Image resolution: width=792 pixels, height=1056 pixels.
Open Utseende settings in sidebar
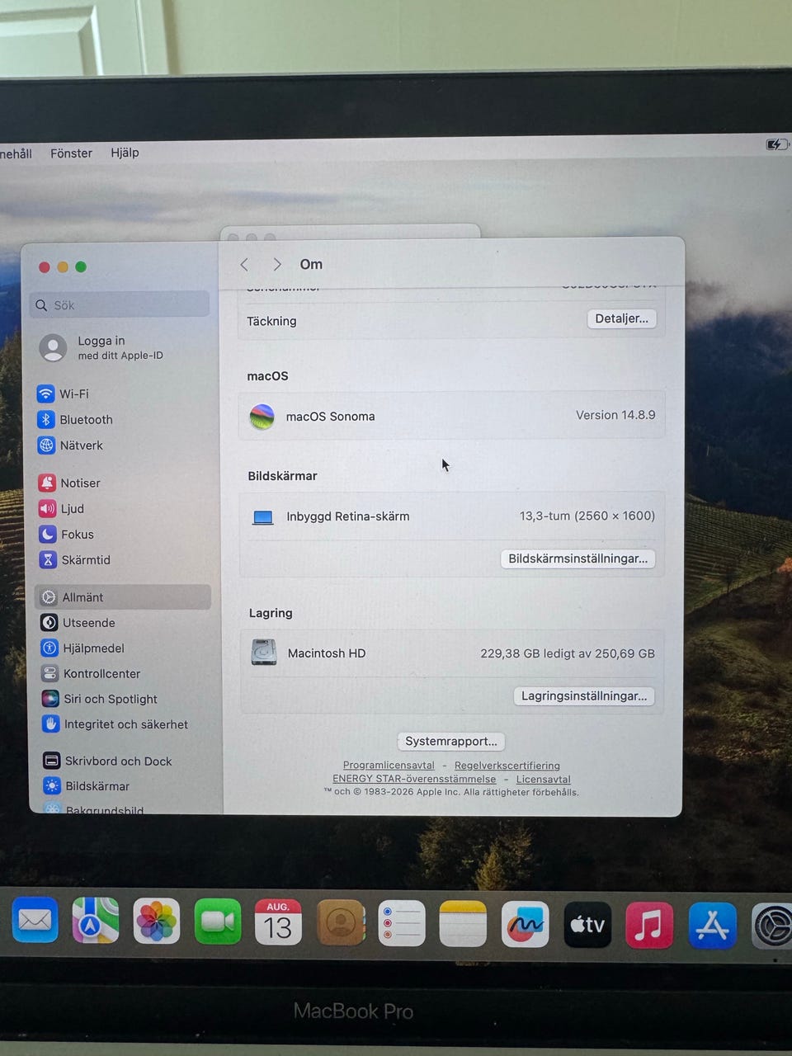click(x=78, y=623)
